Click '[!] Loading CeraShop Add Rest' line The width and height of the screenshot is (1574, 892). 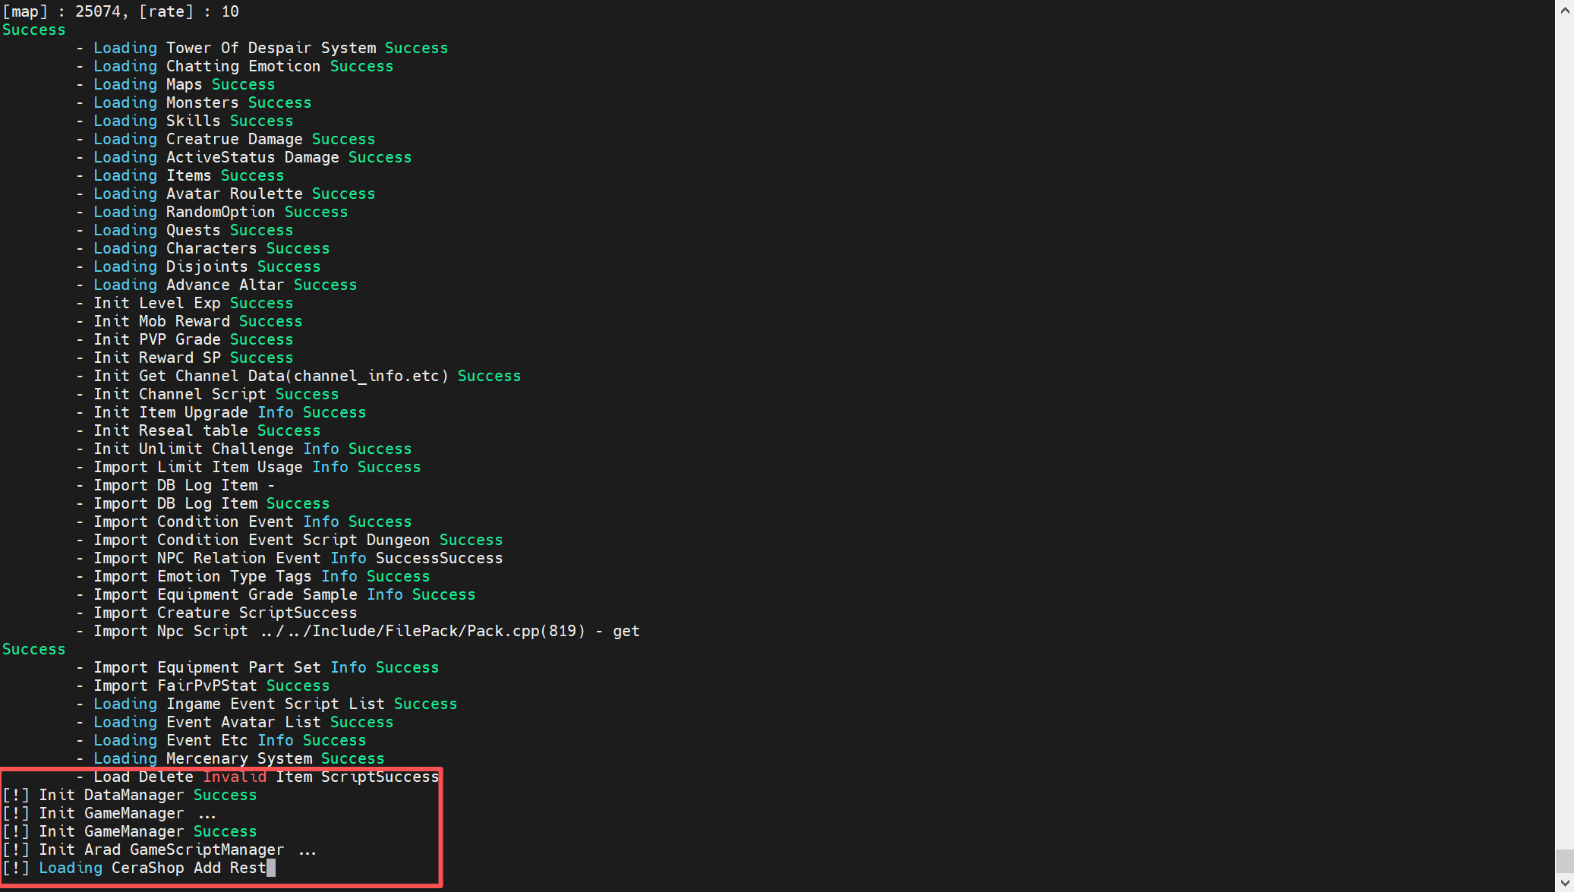coord(134,868)
